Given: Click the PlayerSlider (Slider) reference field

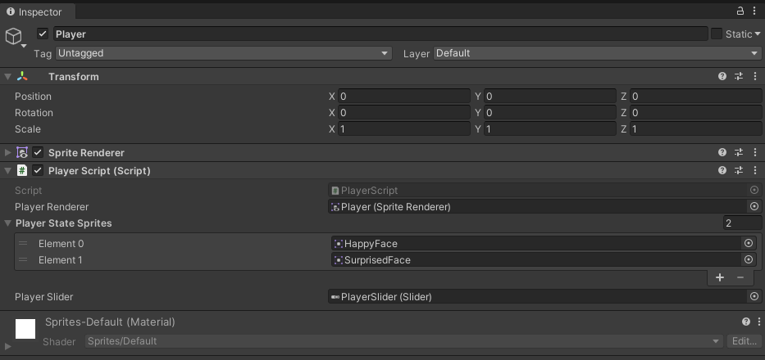Looking at the screenshot, I should (x=538, y=297).
